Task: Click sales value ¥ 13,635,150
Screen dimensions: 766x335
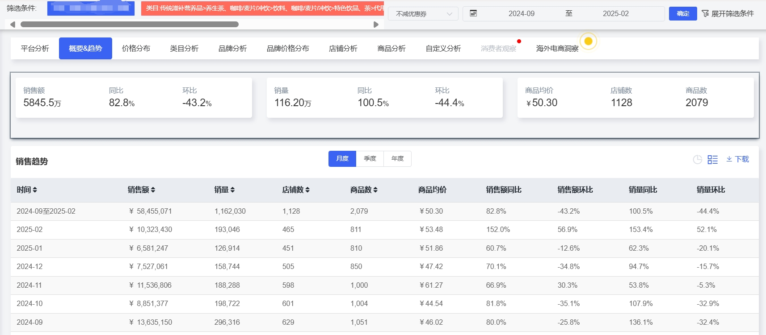Action: click(150, 323)
